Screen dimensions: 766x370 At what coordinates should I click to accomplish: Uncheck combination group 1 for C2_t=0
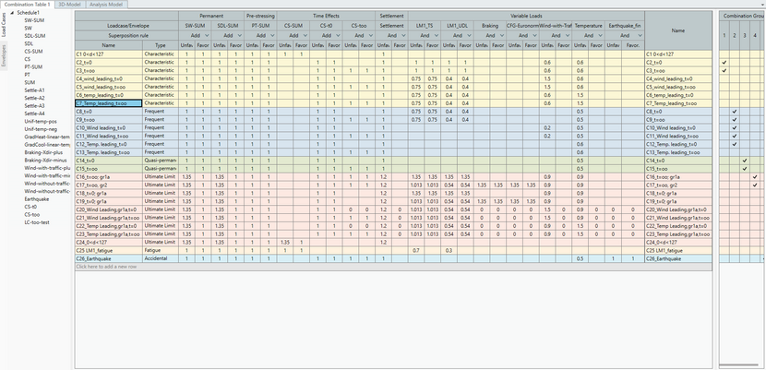coord(724,63)
